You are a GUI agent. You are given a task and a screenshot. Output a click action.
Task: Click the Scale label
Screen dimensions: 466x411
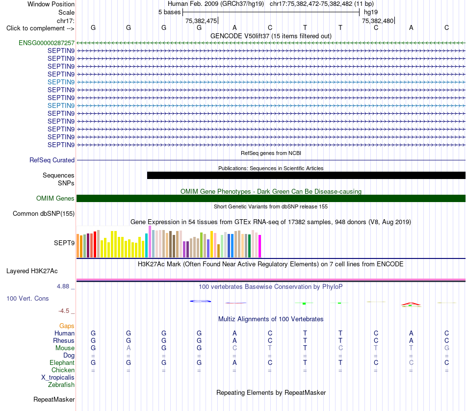pyautogui.click(x=66, y=12)
